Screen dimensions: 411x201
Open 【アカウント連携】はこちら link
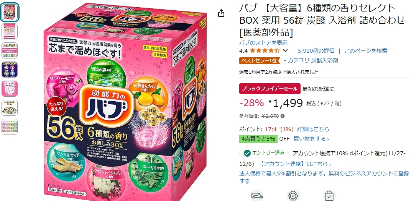pos(295,164)
